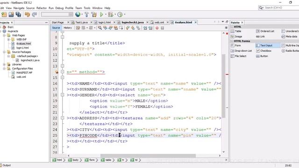
Task: Start macro recording with red circle icon
Action: coord(157,28)
